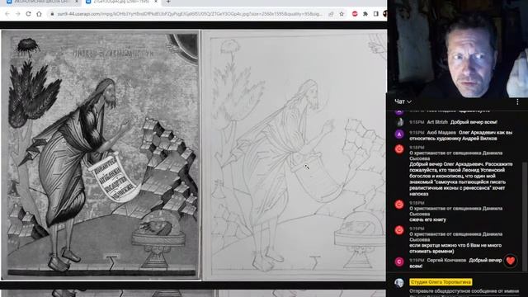528x297 pixels.
Task: Click the browser forward arrow
Action: pyautogui.click(x=18, y=14)
